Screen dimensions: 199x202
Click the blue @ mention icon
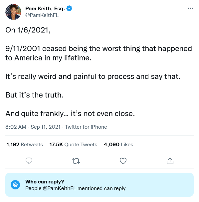click(15, 185)
